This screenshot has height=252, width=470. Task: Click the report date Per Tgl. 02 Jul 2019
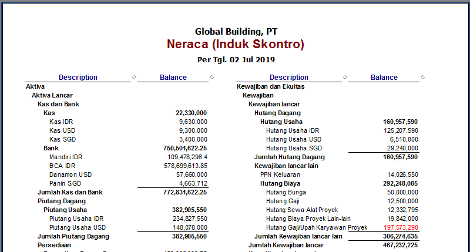coord(236,59)
